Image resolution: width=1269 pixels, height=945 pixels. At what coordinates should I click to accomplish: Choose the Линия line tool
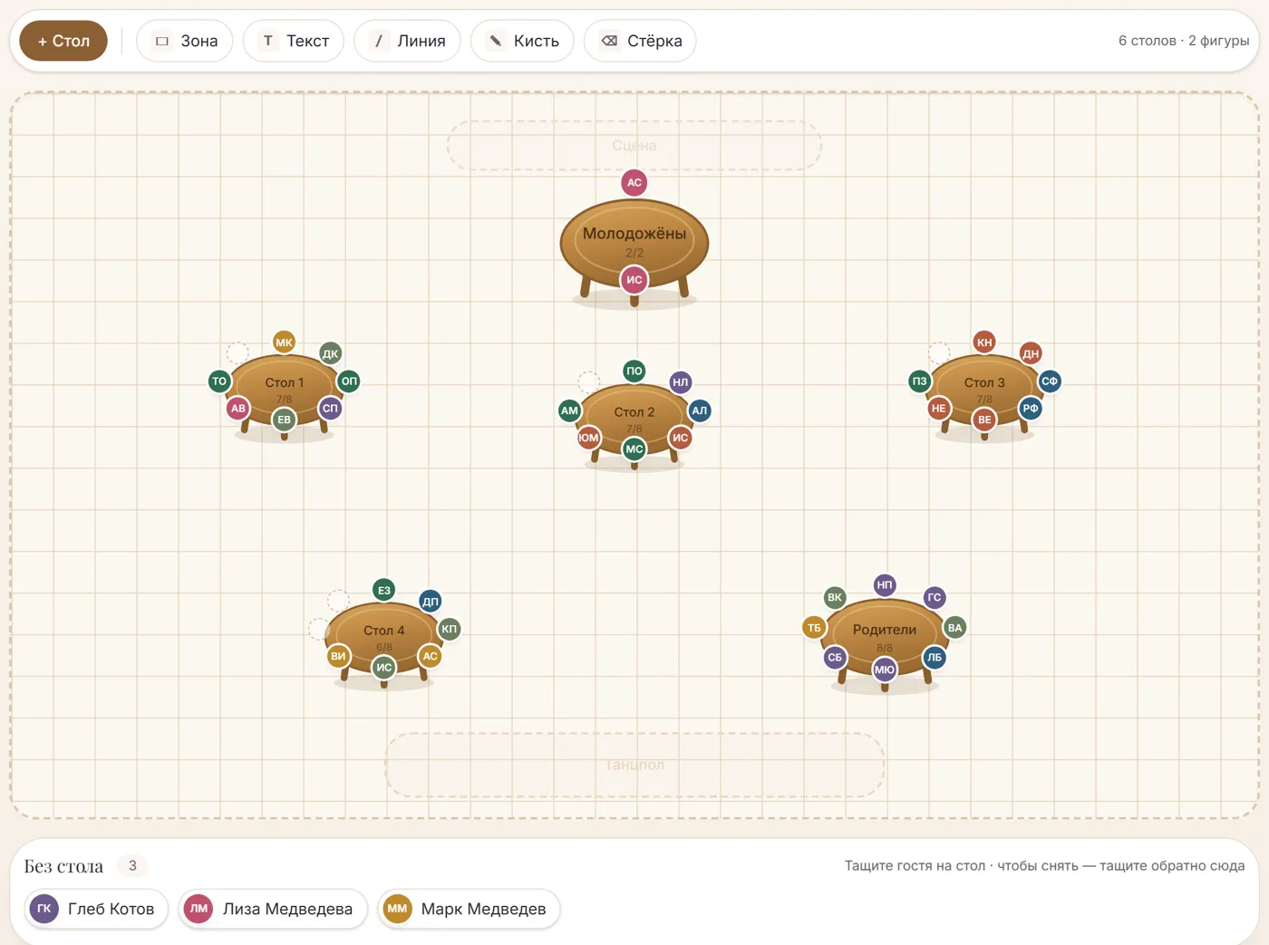pyautogui.click(x=407, y=41)
